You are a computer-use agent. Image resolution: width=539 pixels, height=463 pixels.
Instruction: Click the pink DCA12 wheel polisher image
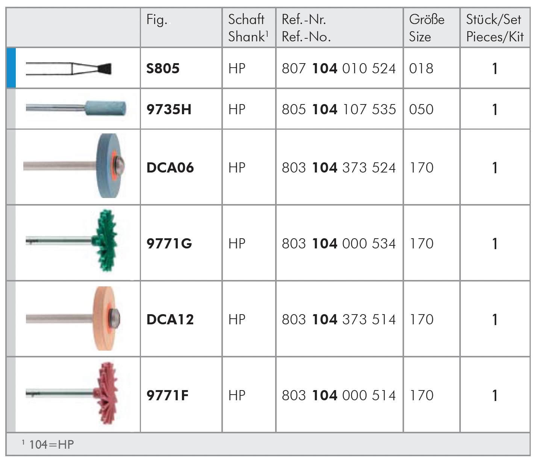click(74, 319)
